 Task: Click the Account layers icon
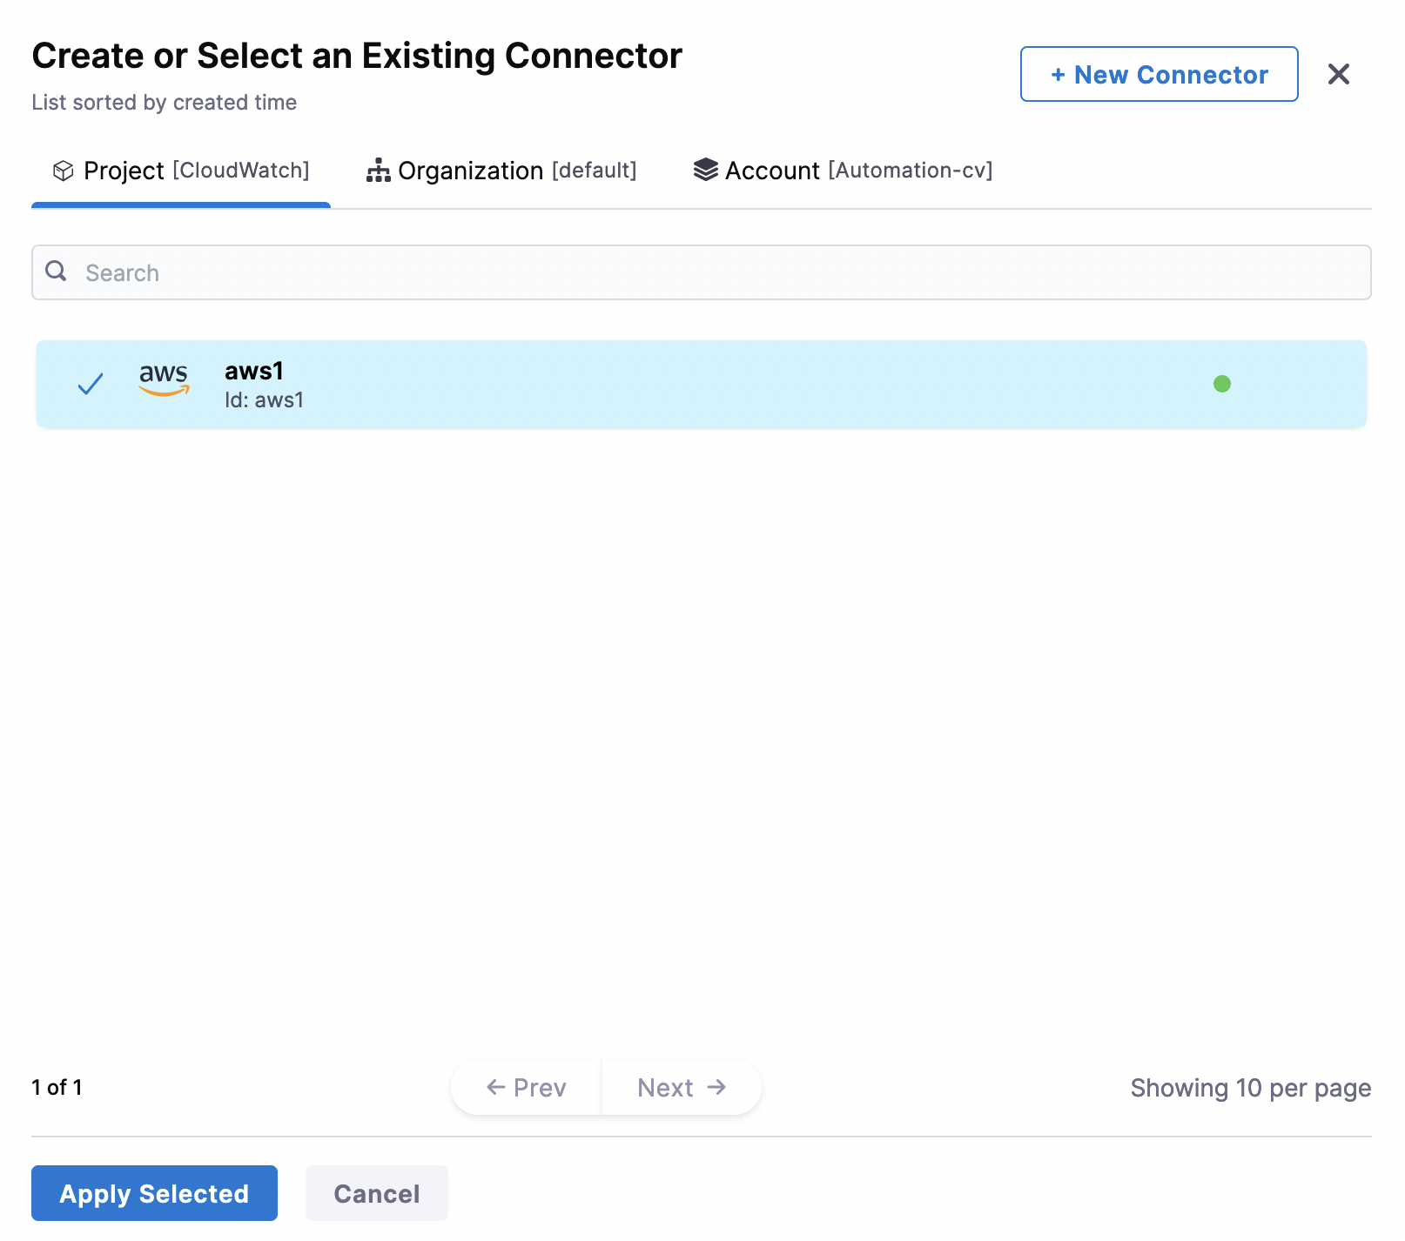pos(705,171)
